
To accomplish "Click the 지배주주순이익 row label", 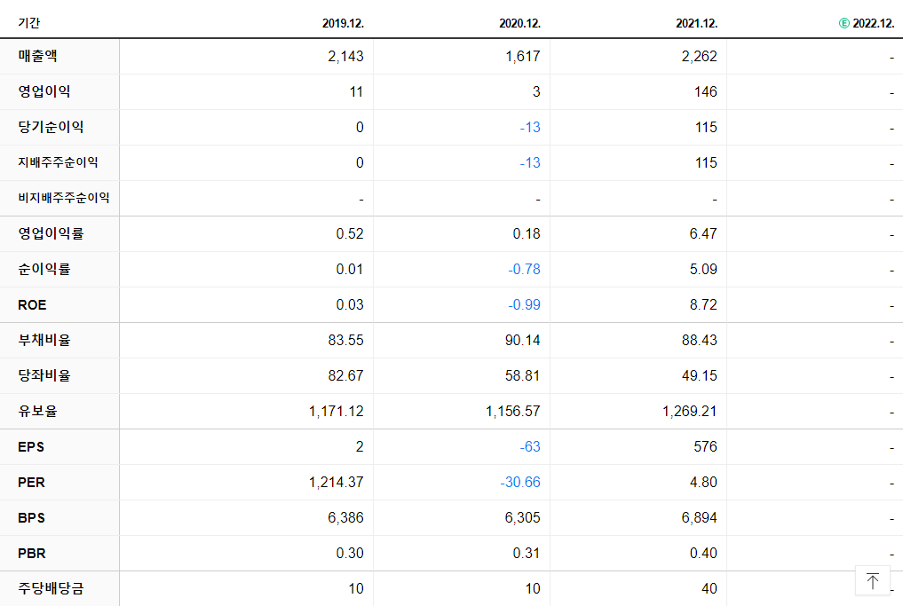I will tap(58, 163).
